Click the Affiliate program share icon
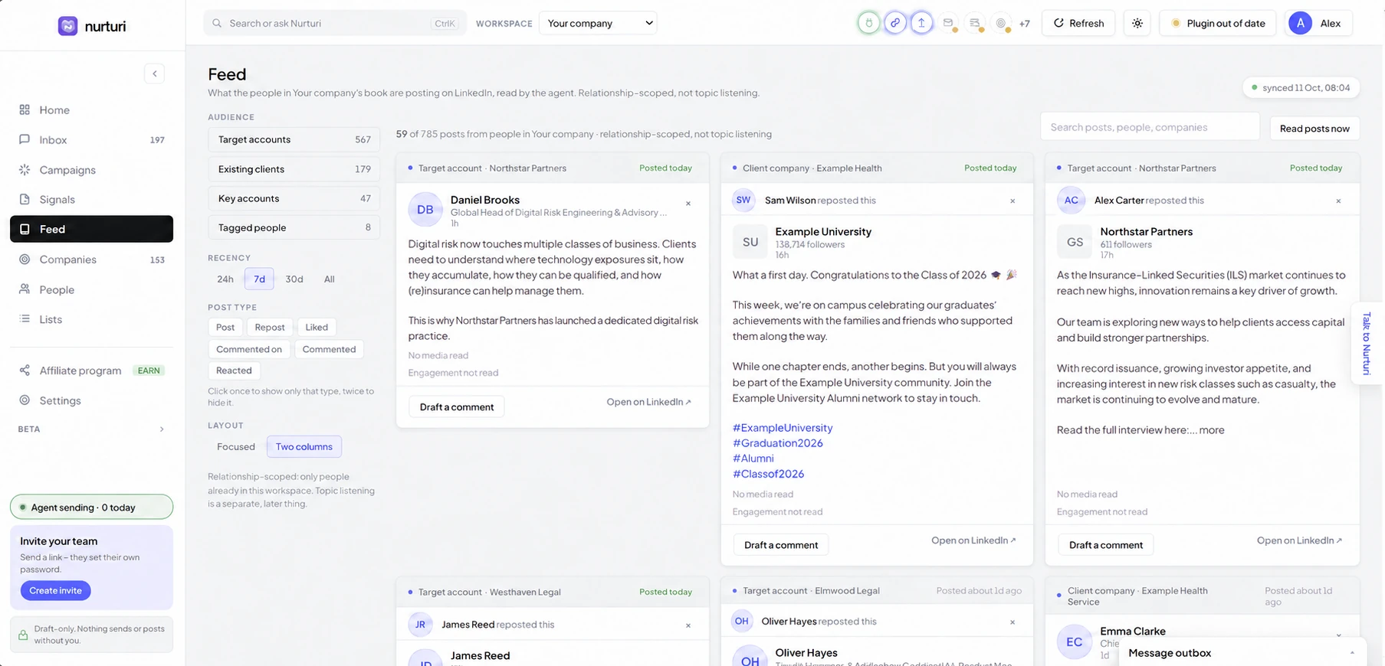Screen dimensions: 1385x666 25,371
